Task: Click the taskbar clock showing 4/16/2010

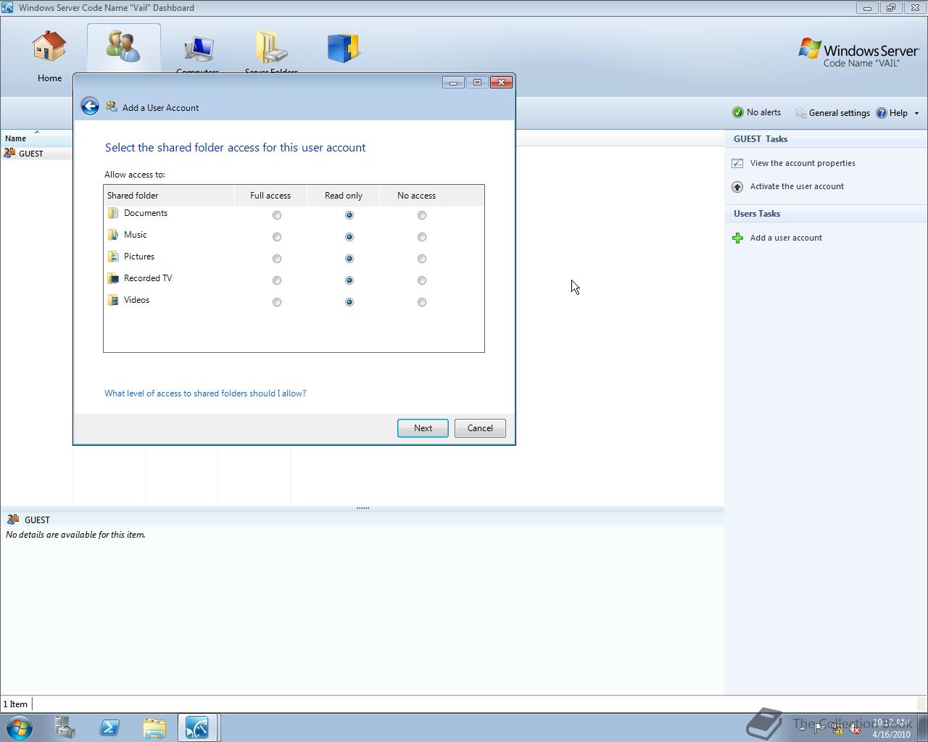Action: (x=891, y=728)
